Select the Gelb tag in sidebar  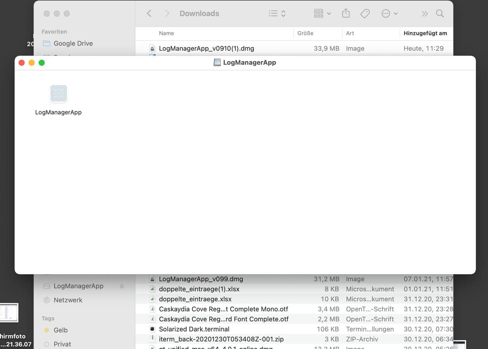pyautogui.click(x=60, y=330)
